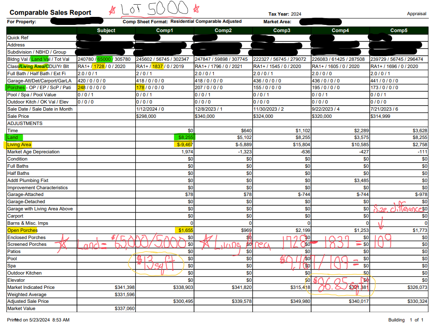437x324 pixels.
Task: Click Comp3 open porches adjustment "$2,199"
Action: click(x=303, y=230)
